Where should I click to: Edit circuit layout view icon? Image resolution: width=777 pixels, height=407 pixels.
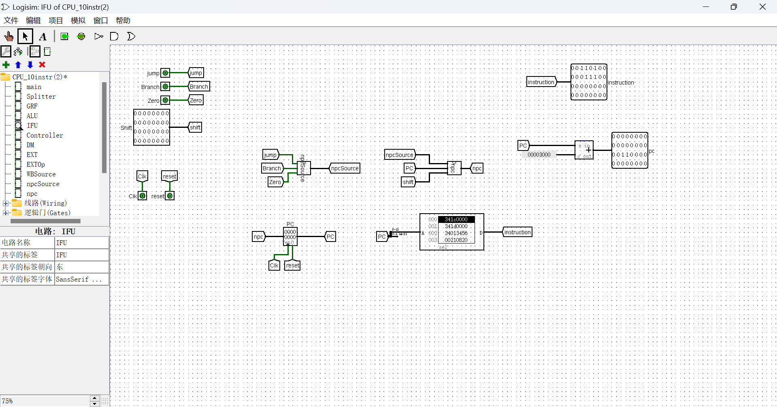tap(35, 51)
